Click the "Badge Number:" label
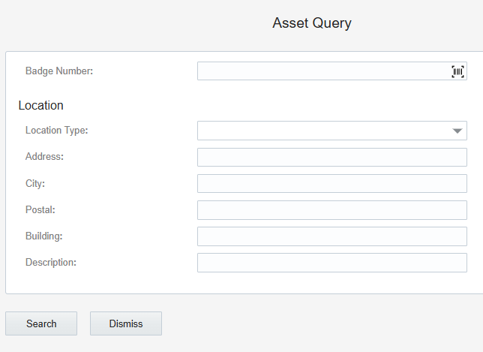Image resolution: width=483 pixels, height=352 pixels. coord(59,71)
